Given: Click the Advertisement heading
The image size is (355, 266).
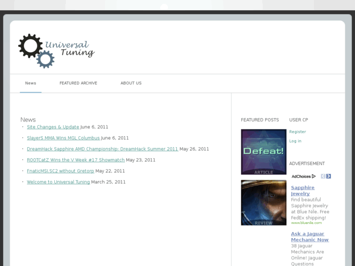Looking at the screenshot, I should [307, 164].
